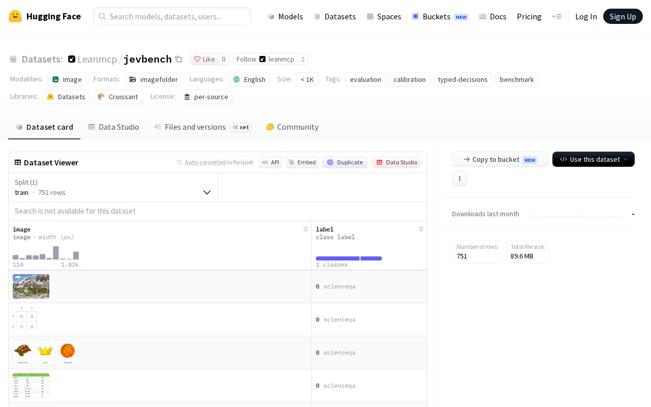Open the first row landscape image thumbnail

coord(31,286)
